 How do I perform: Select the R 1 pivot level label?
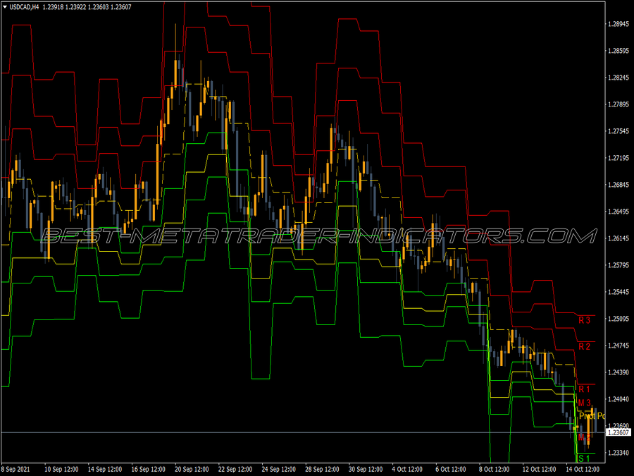[x=584, y=389]
